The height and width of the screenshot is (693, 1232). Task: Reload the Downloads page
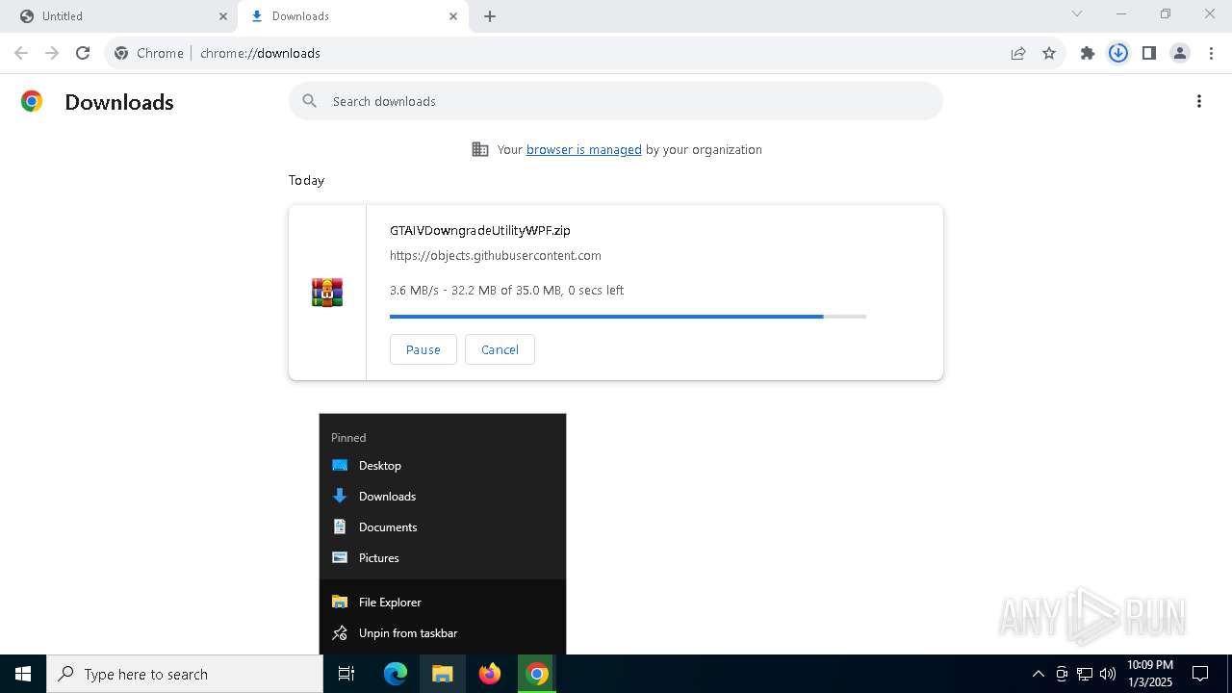[83, 53]
